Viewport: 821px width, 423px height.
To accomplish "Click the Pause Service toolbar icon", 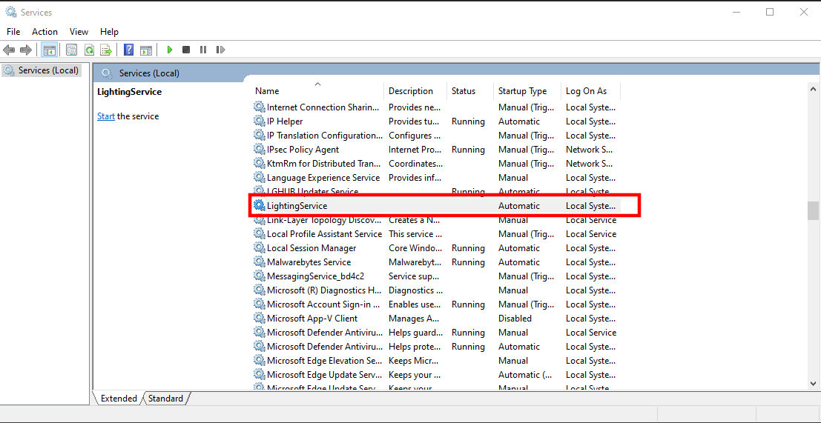I will click(x=203, y=50).
